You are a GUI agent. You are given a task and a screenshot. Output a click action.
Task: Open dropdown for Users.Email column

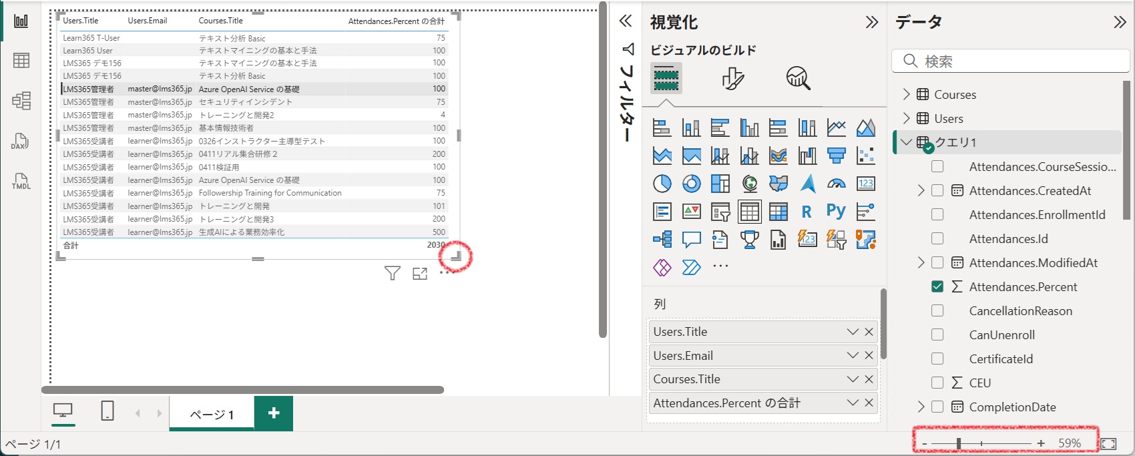853,355
